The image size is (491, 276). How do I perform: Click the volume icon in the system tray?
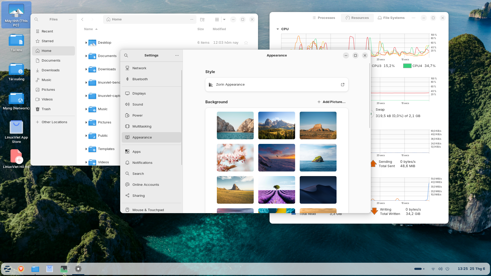(x=440, y=269)
